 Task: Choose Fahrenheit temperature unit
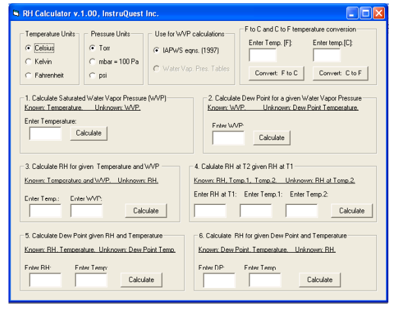(x=28, y=75)
